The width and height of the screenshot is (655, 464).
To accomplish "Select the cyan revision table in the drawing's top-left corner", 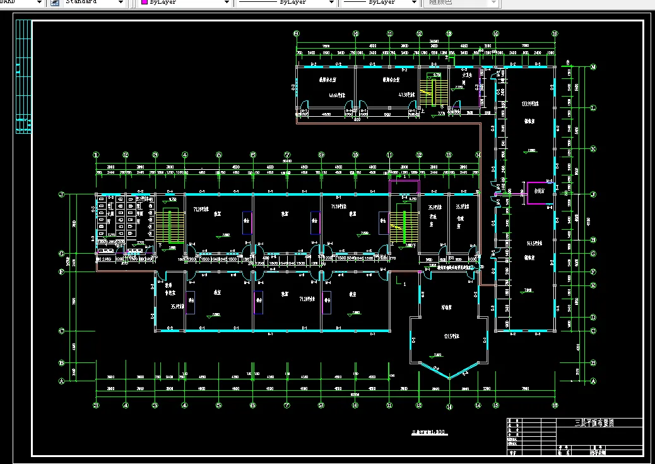I will [x=23, y=76].
